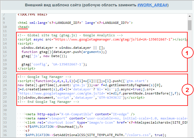Click the scrollbar up arrow
Image resolution: width=194 pixels, height=138 pixels.
click(x=190, y=16)
